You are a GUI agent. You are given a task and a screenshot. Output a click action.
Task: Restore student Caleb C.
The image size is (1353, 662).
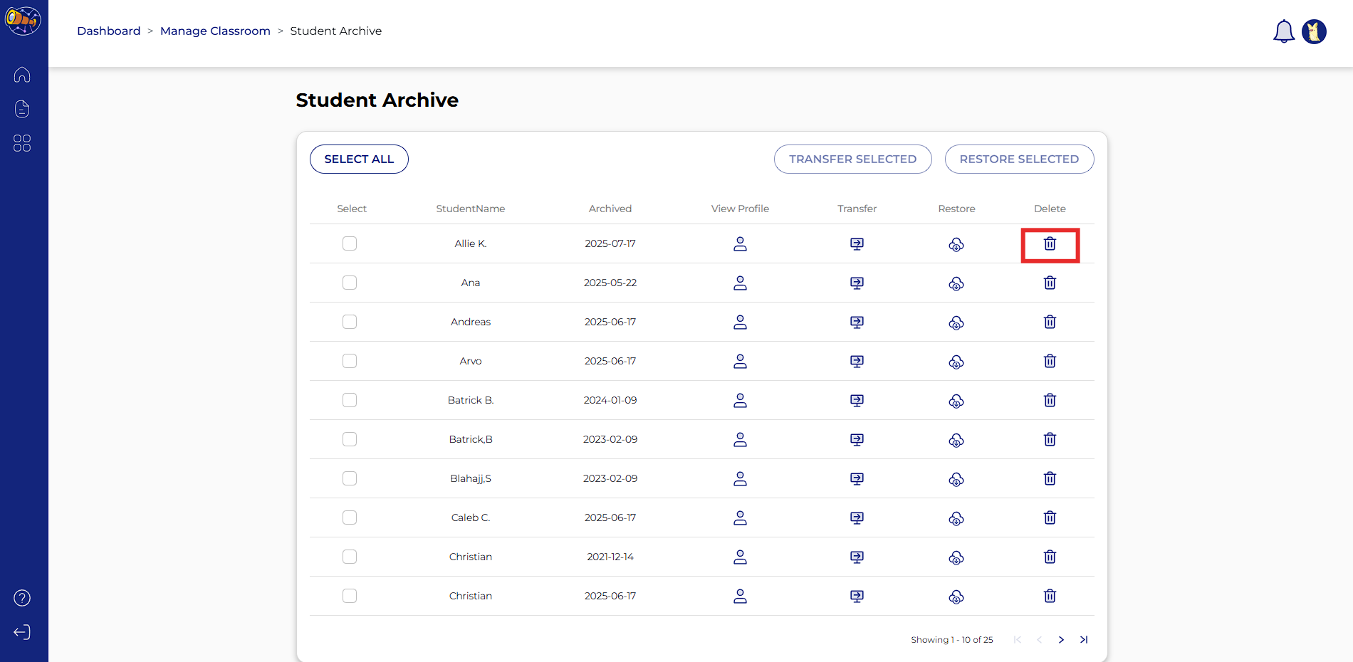(956, 518)
